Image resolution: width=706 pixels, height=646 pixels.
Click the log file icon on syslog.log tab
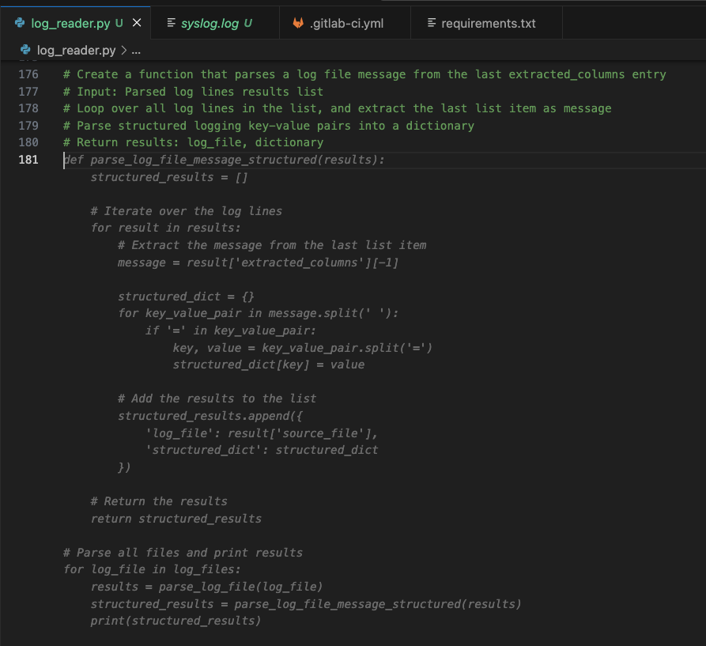171,23
